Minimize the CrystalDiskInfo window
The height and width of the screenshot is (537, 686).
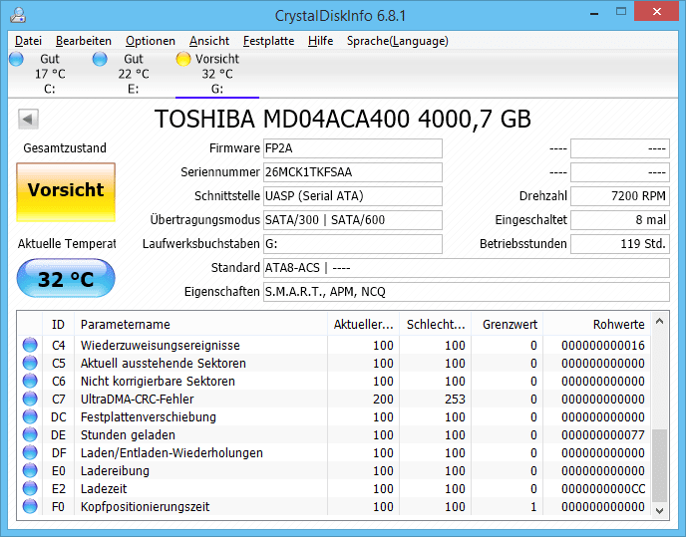pyautogui.click(x=593, y=13)
